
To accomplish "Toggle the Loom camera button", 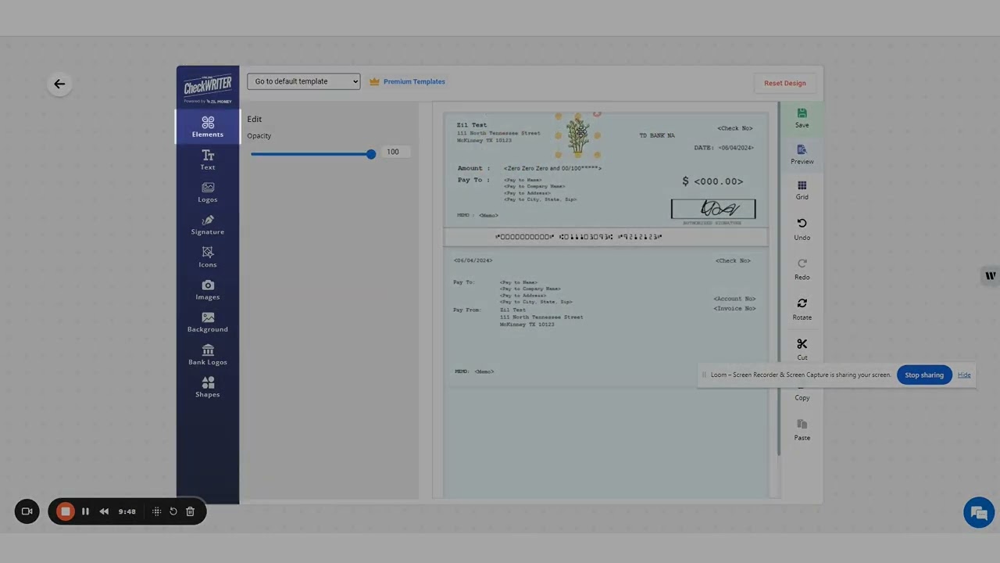I will click(x=27, y=511).
